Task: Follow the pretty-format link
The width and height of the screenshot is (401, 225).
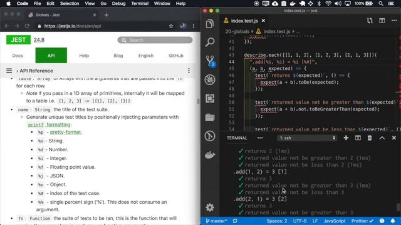Action: [65, 132]
